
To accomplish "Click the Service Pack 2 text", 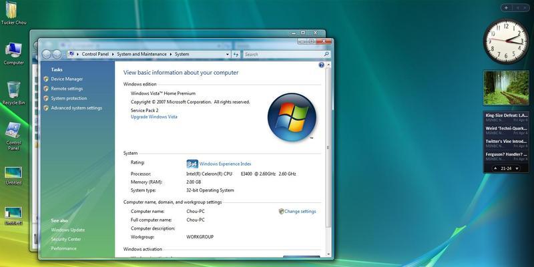I will pyautogui.click(x=144, y=110).
